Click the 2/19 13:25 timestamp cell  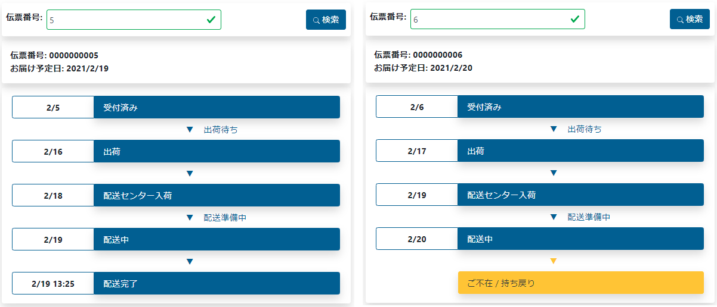(x=53, y=284)
